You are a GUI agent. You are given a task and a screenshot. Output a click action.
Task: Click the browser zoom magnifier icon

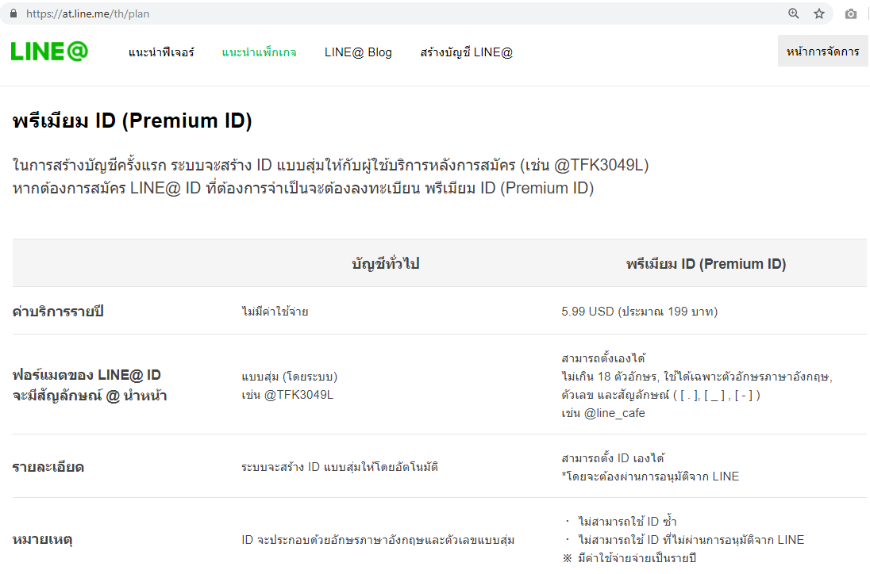pyautogui.click(x=794, y=13)
